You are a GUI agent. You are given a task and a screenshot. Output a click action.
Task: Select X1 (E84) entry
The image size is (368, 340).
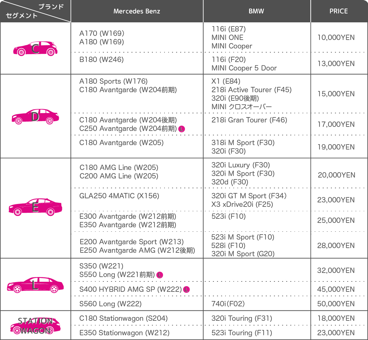[x=226, y=81]
